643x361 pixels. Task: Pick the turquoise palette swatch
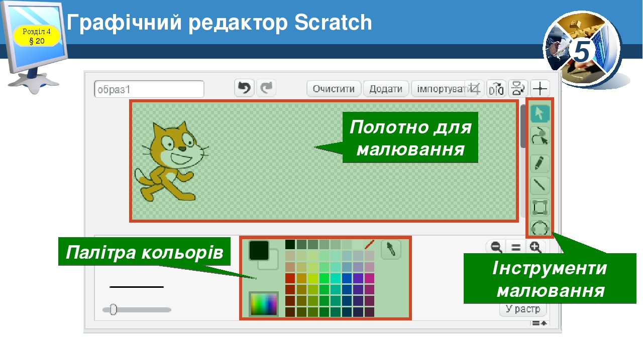point(335,278)
